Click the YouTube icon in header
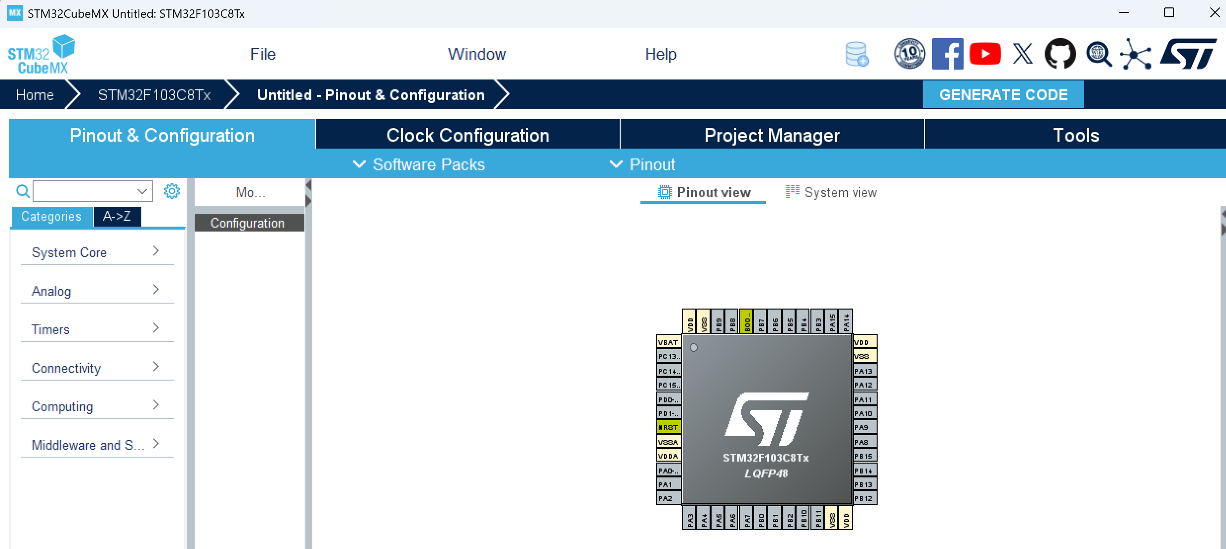Viewport: 1226px width, 549px height. pyautogui.click(x=985, y=54)
